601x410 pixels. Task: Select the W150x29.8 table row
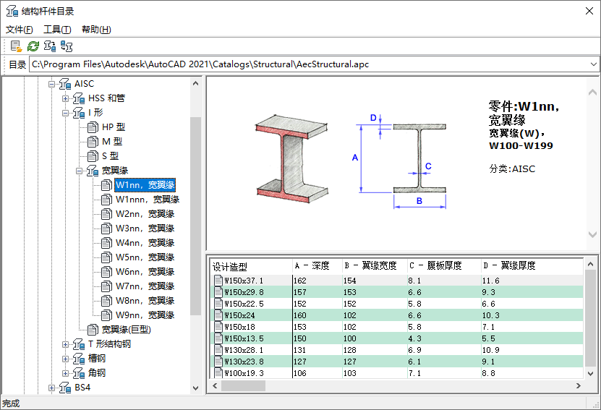(x=396, y=292)
